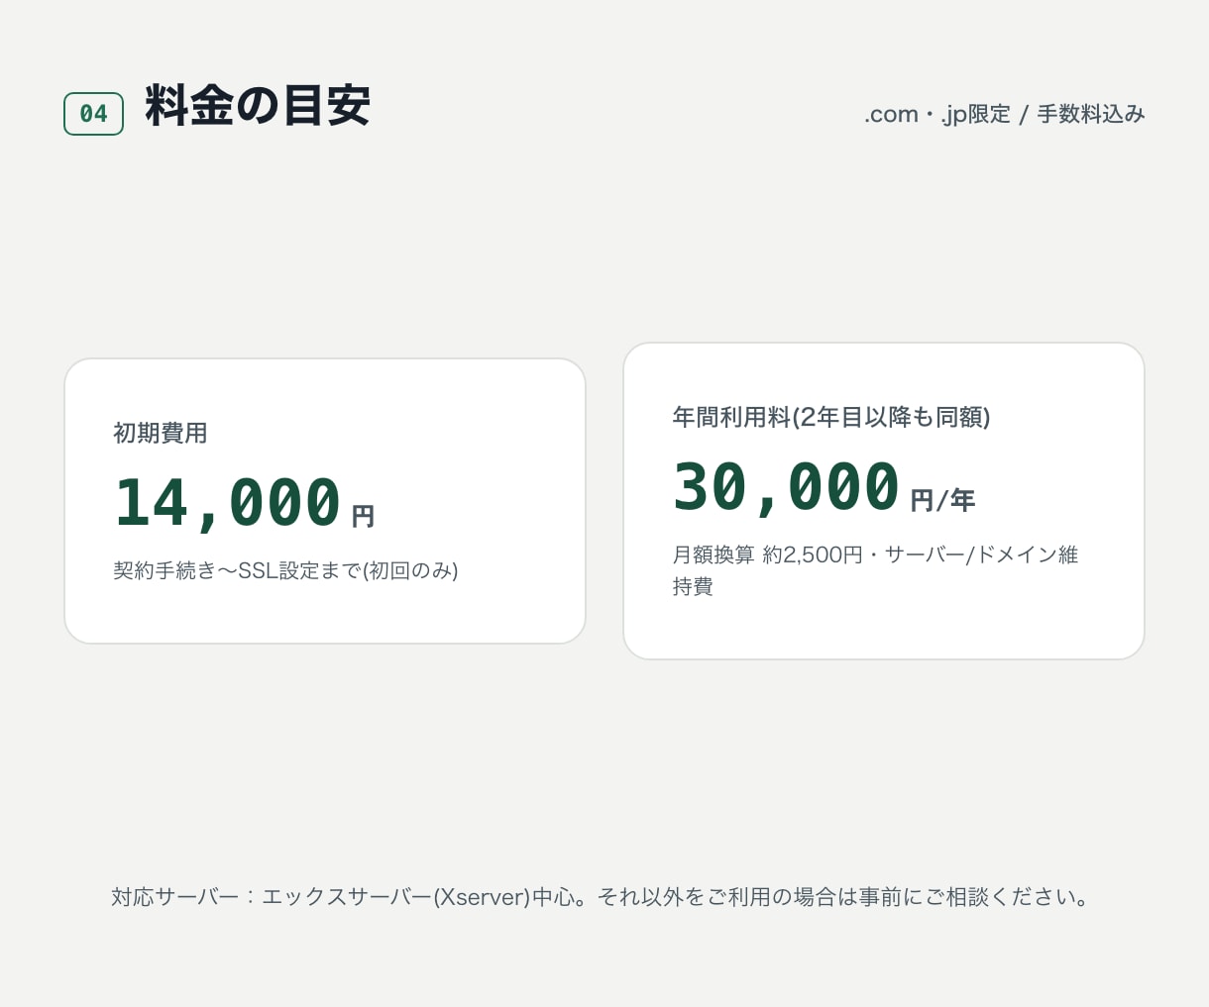This screenshot has height=1007, width=1209.
Task: Click the heading 料金の目安
Action: (258, 106)
